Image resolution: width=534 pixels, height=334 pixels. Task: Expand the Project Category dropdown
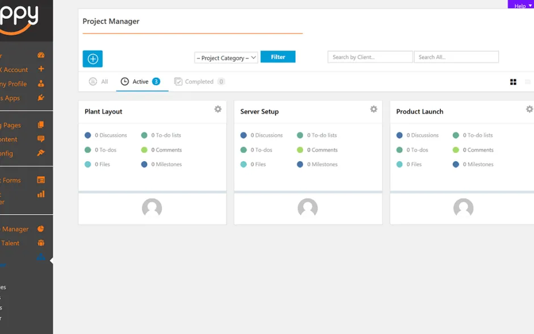tap(226, 58)
